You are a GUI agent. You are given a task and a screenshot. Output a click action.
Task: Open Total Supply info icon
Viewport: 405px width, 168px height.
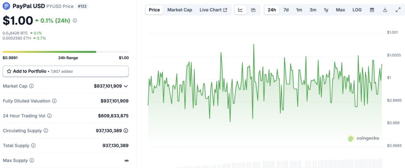[x=33, y=146]
